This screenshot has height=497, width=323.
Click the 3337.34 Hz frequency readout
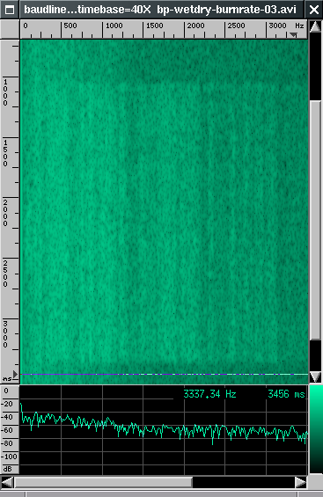pyautogui.click(x=209, y=394)
